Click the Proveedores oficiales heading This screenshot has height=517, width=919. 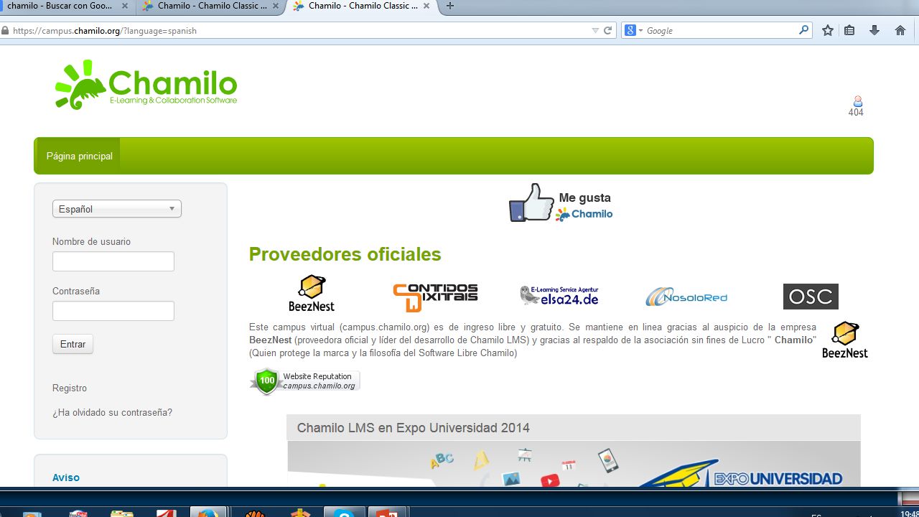coord(345,254)
